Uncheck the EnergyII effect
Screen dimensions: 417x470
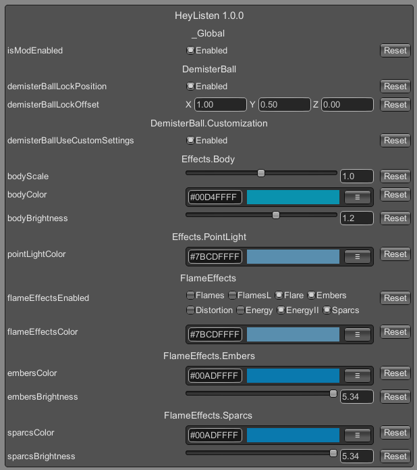click(281, 310)
